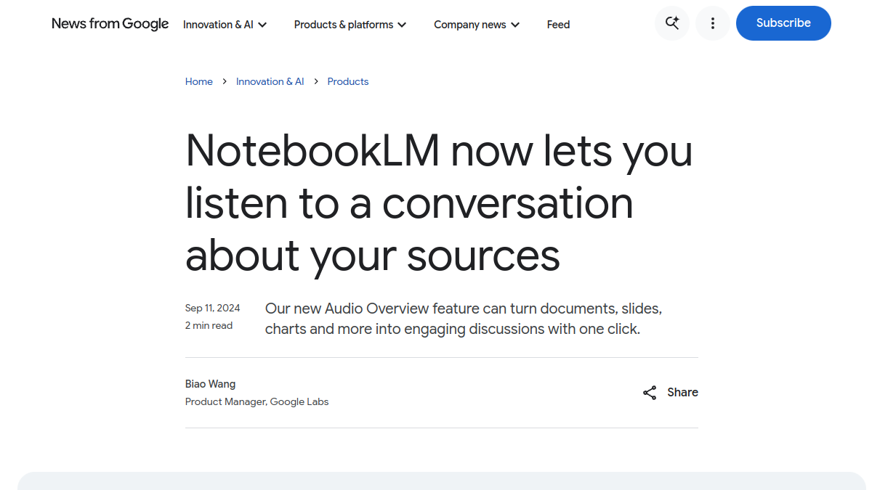Expand the Company news menu
Screen dimensions: 872x490
477,25
